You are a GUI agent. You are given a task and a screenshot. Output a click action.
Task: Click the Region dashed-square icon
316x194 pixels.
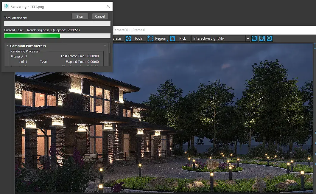[150, 38]
